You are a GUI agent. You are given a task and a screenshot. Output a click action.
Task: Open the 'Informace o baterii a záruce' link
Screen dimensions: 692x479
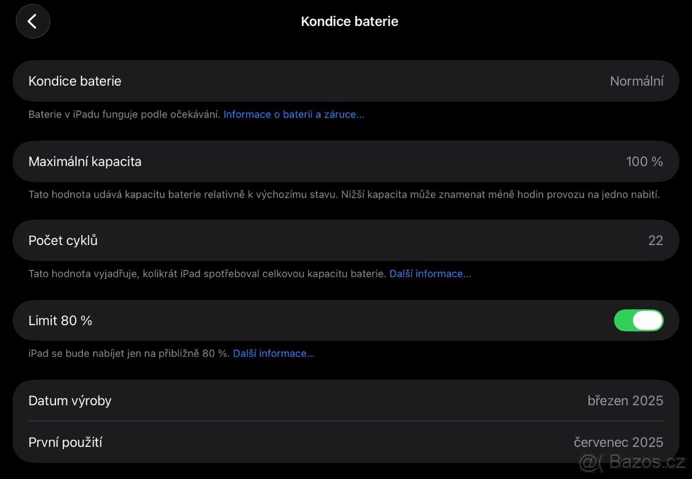click(x=294, y=114)
